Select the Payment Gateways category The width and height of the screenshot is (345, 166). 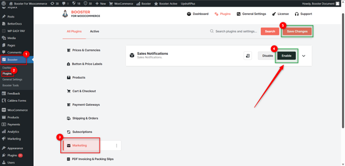pos(83,104)
